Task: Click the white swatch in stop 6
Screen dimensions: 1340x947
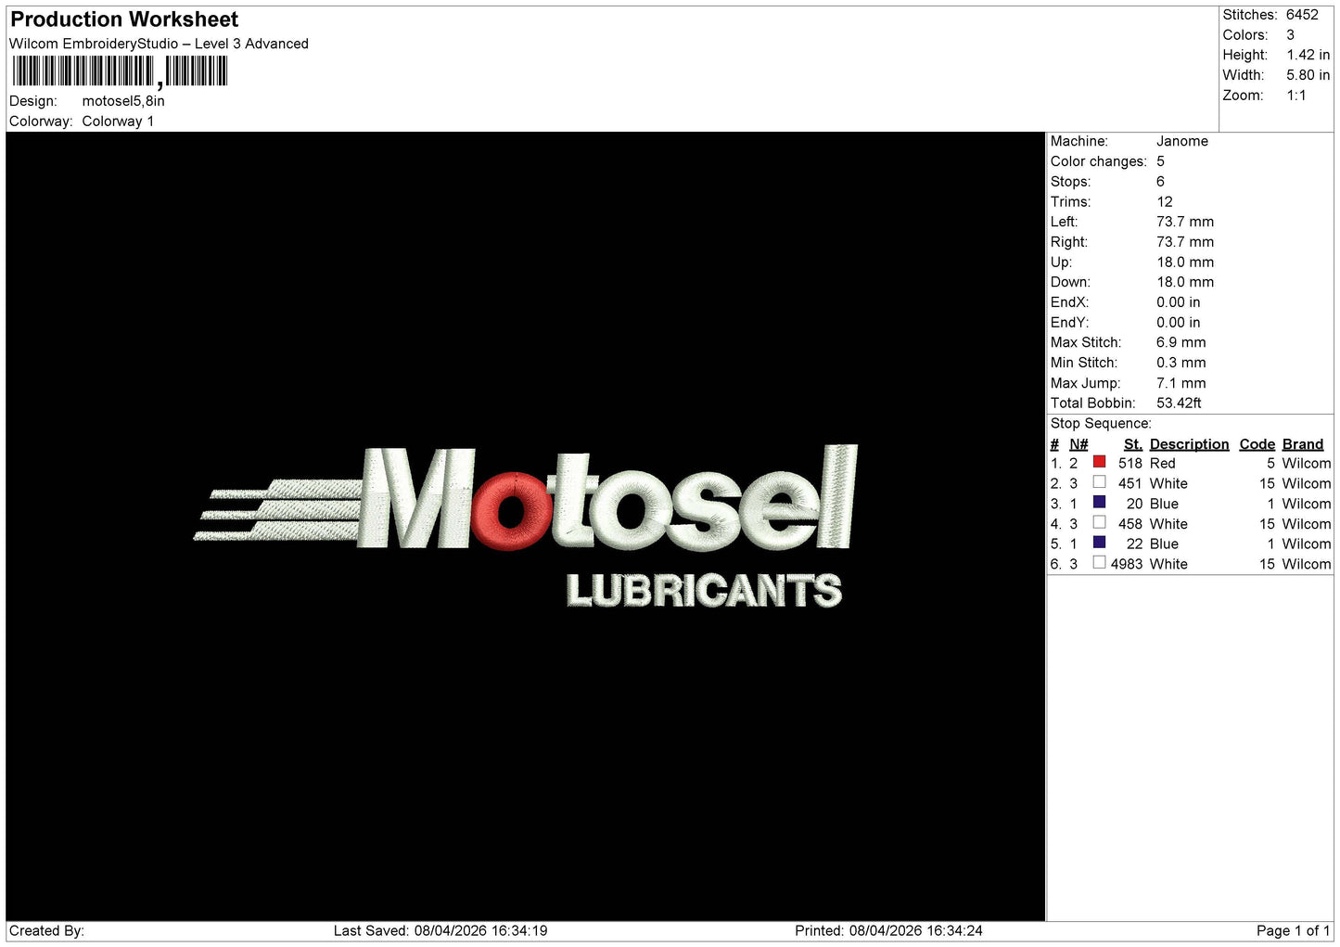Action: click(1099, 562)
